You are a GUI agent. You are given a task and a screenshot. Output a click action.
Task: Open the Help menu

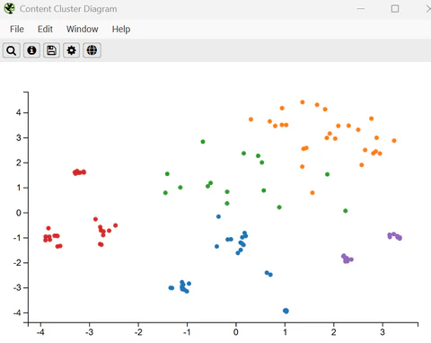point(121,29)
